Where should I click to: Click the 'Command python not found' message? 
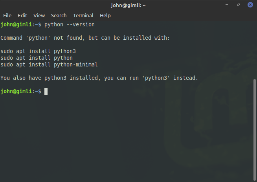pyautogui.click(x=85, y=38)
